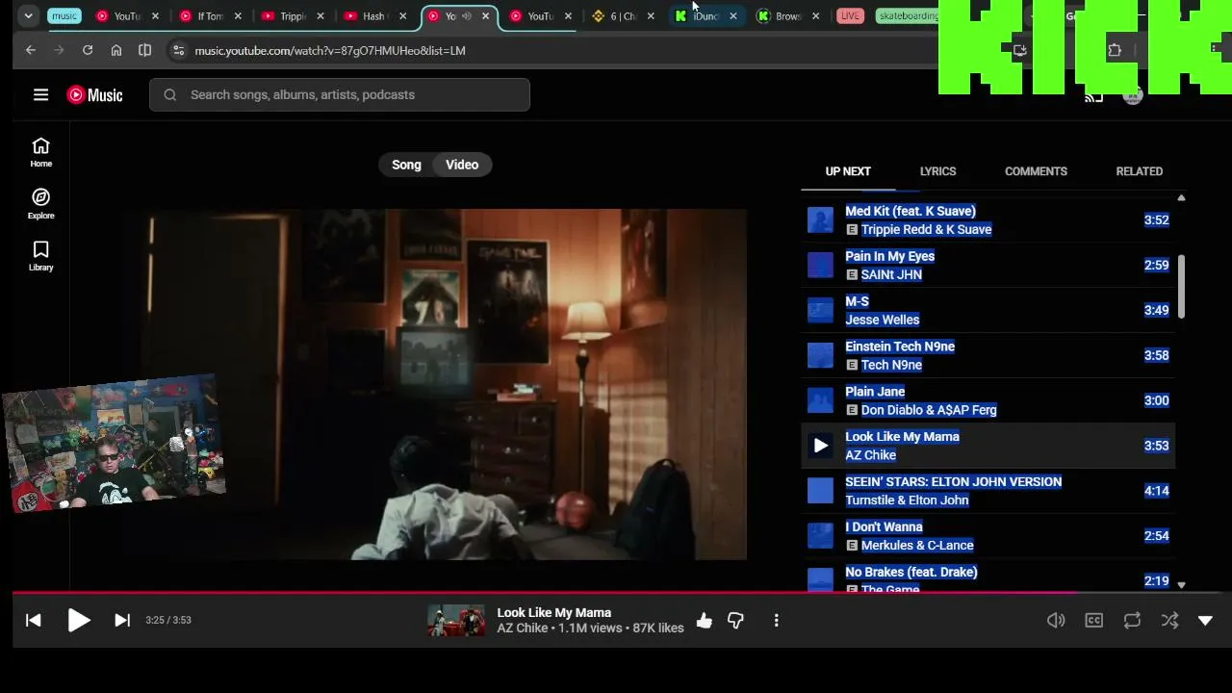1232x693 pixels.
Task: Open the COMMENTS tab
Action: (x=1036, y=171)
